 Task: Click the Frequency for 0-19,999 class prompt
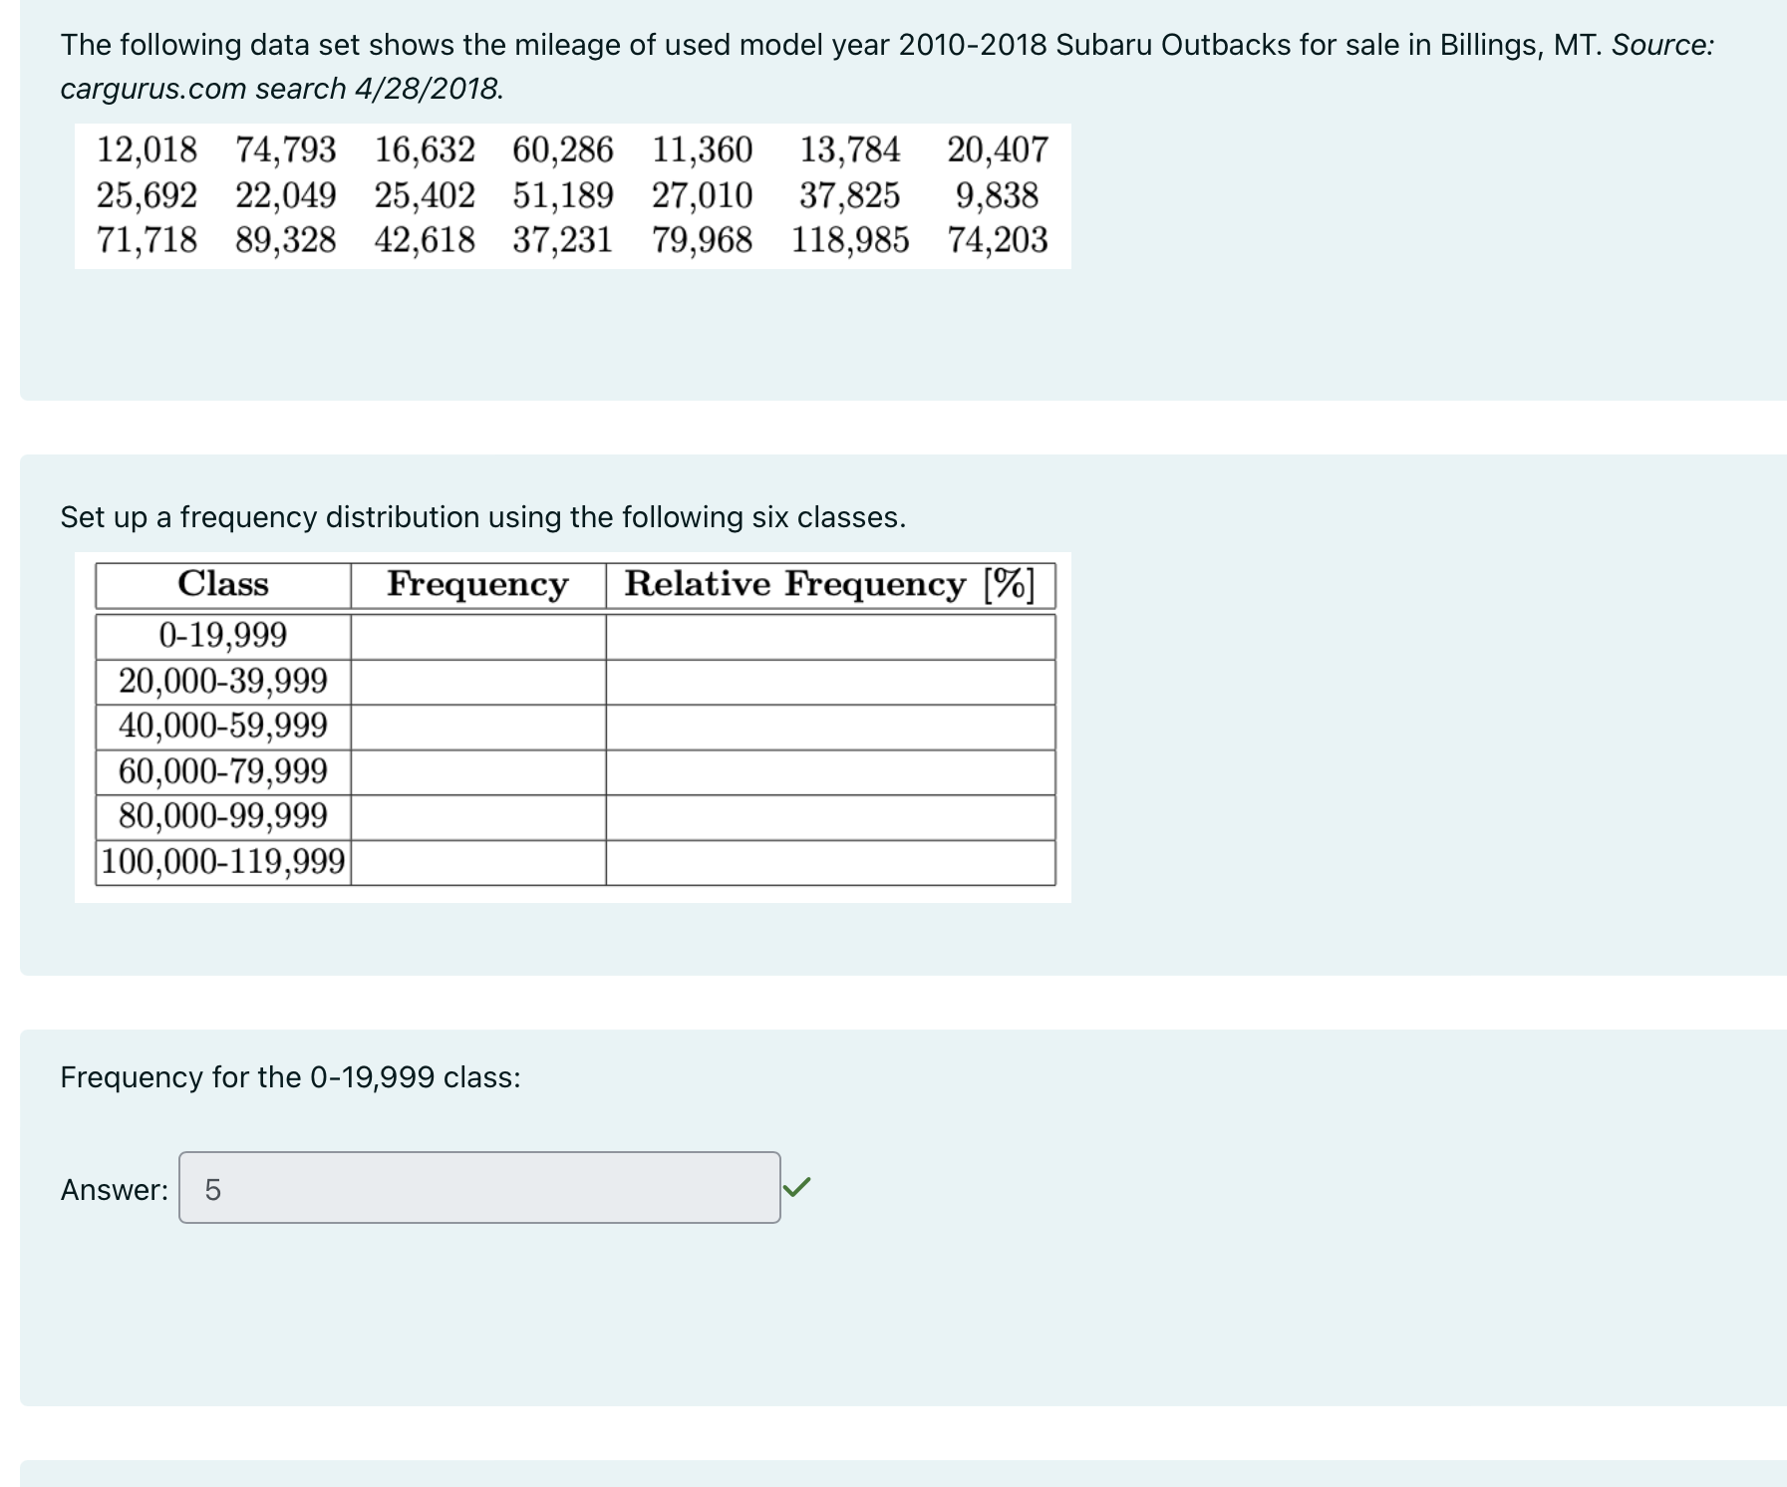289,1076
